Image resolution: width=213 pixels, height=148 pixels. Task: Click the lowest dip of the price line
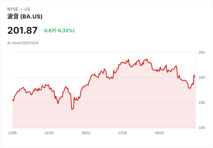point(72,110)
